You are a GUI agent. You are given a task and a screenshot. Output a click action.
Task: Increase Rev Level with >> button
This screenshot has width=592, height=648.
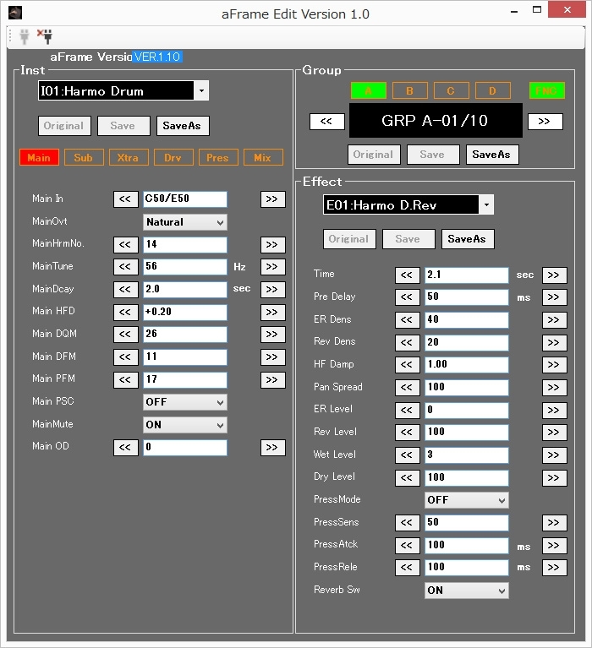pyautogui.click(x=554, y=433)
